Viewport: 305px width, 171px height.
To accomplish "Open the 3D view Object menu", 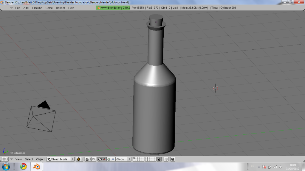I will pos(40,159).
